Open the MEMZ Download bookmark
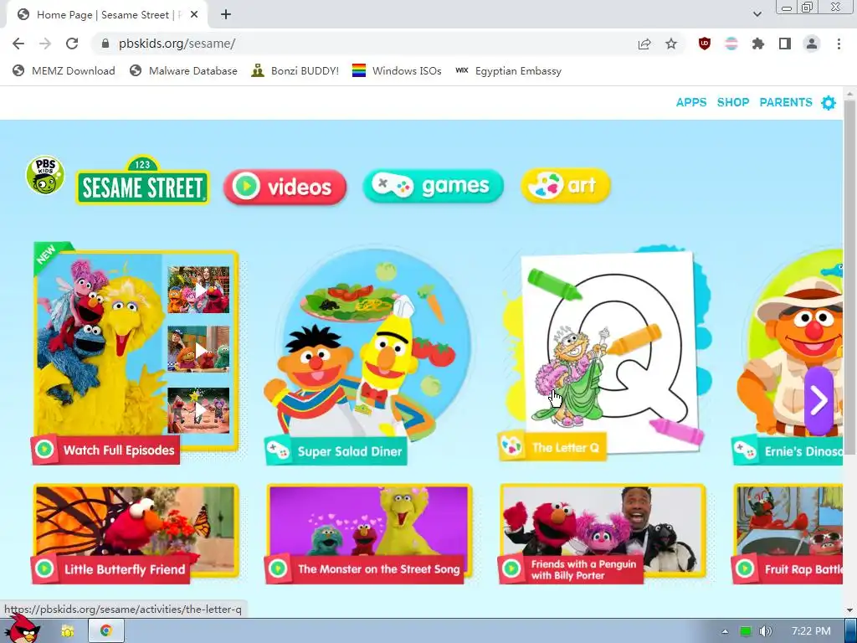 click(64, 71)
